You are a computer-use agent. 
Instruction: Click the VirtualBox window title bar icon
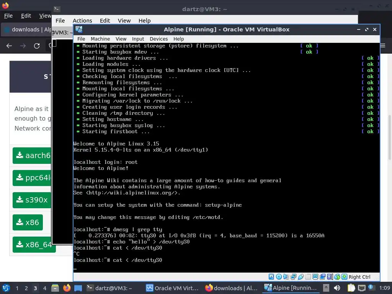(79, 29)
